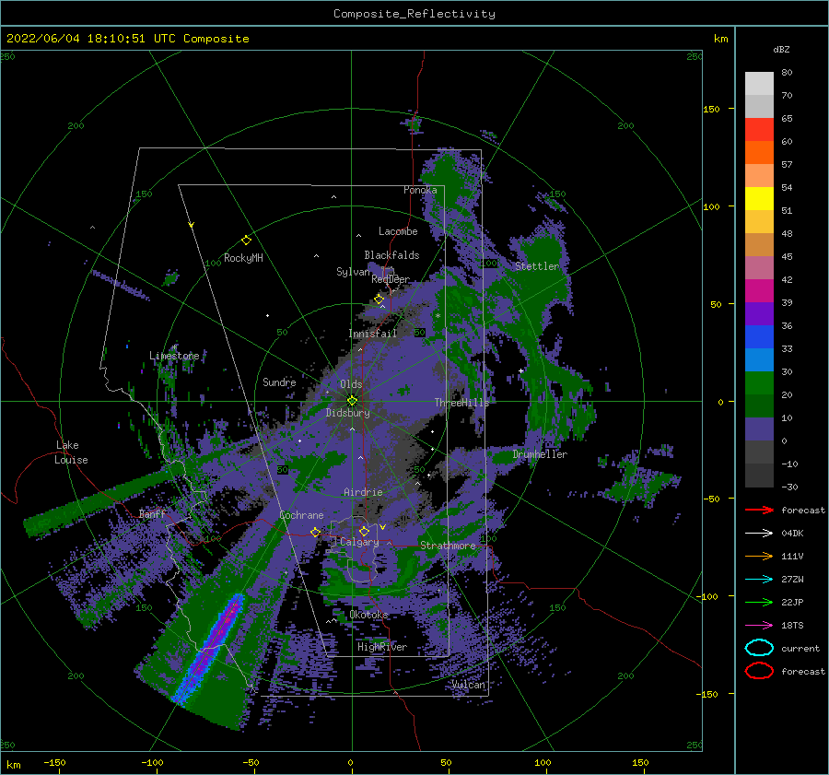This screenshot has height=775, width=829.
Task: Click the Calgary city label
Action: (x=359, y=542)
